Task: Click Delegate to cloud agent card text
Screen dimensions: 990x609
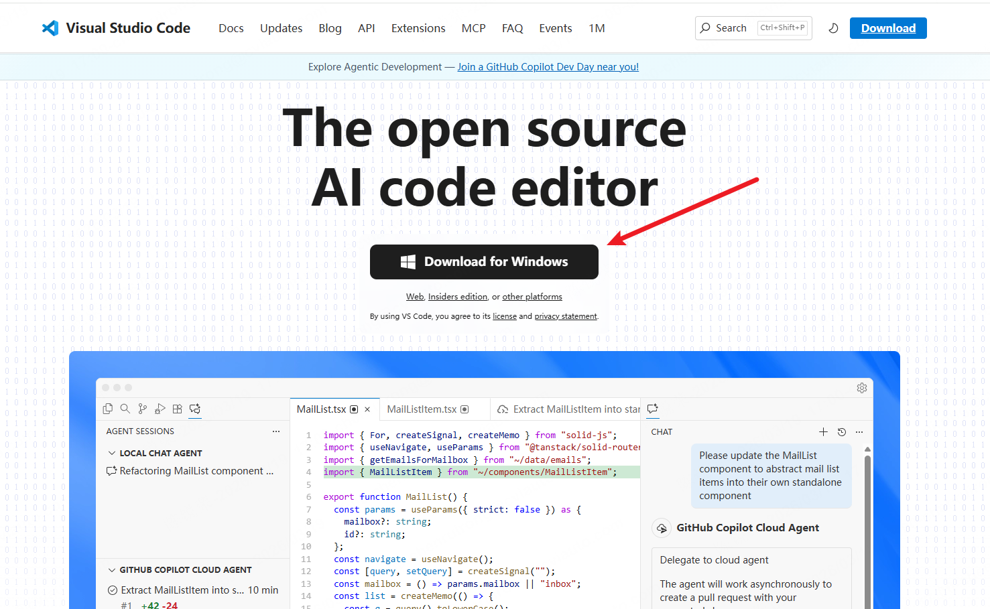Action: (714, 560)
